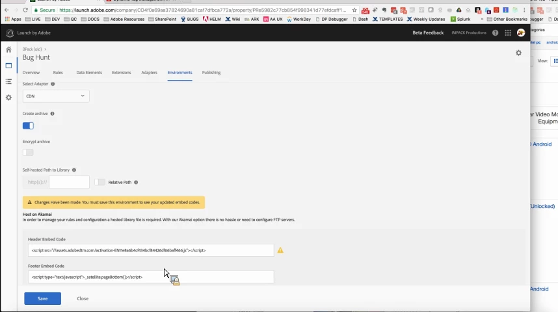Image resolution: width=558 pixels, height=312 pixels.
Task: Click the 'Changes Have been made' warning banner
Action: (x=114, y=202)
